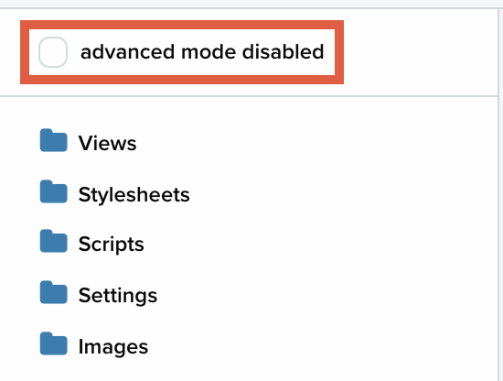This screenshot has width=503, height=381.
Task: Select the Views label in file tree
Action: [x=108, y=143]
